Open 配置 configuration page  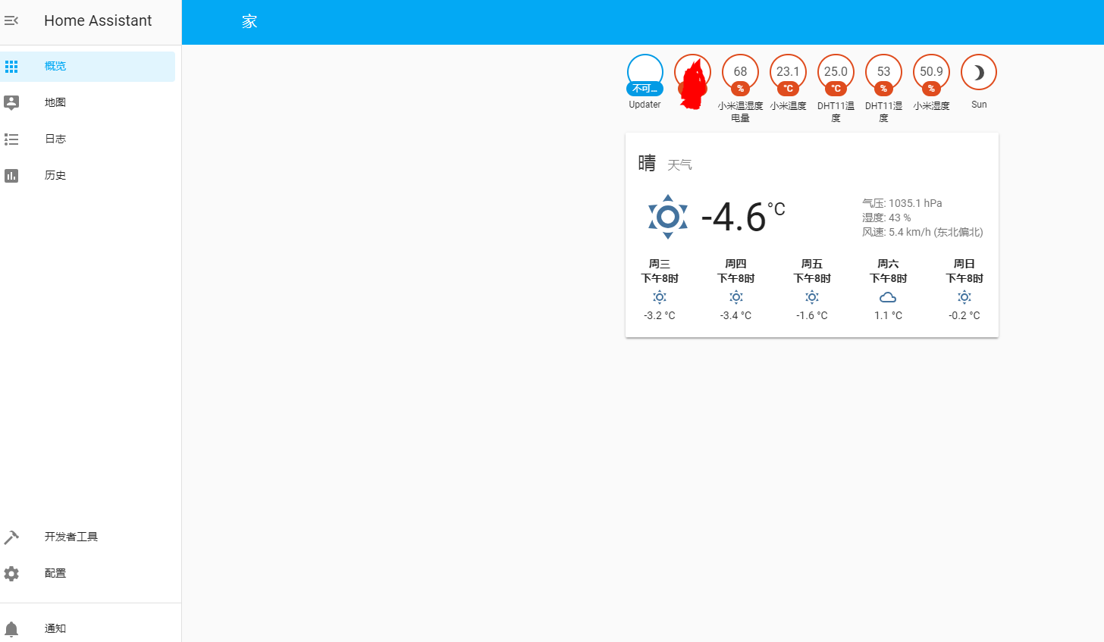[x=87, y=574]
